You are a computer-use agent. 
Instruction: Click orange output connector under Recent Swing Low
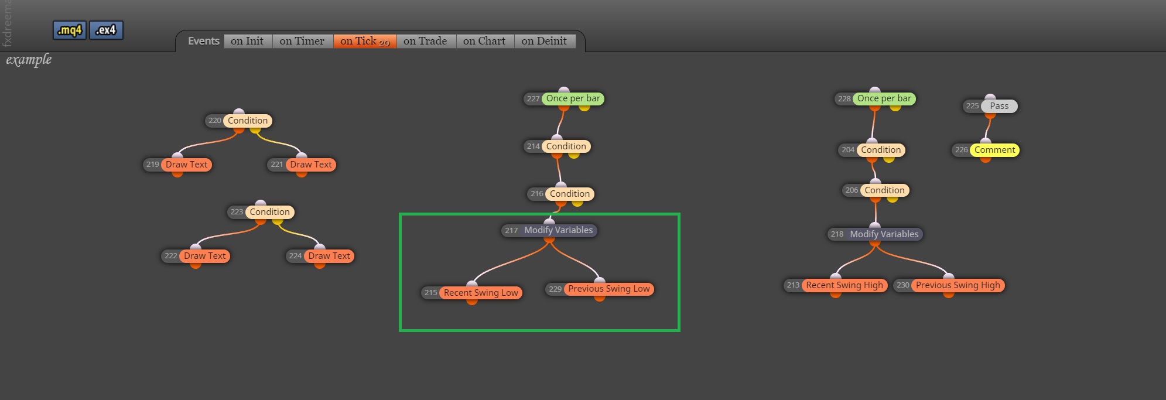[472, 301]
